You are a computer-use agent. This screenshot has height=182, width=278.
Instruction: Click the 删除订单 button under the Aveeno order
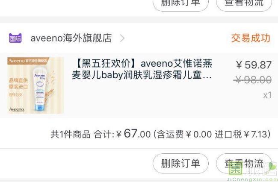tap(180, 163)
